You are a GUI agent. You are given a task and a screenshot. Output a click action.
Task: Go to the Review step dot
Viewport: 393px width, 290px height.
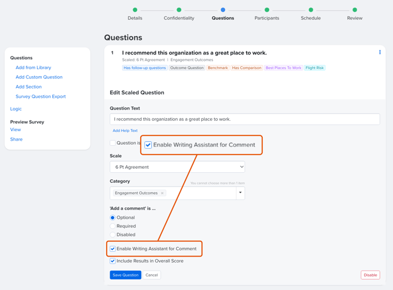click(355, 10)
